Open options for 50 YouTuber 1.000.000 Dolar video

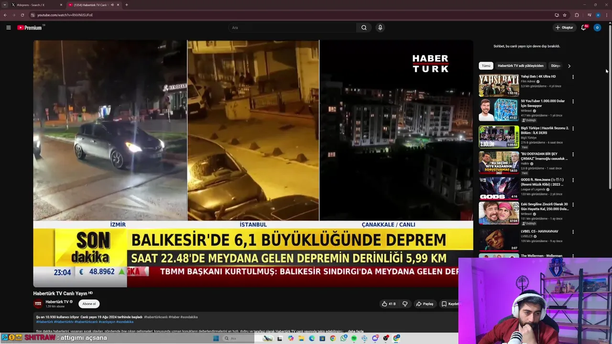click(x=573, y=102)
